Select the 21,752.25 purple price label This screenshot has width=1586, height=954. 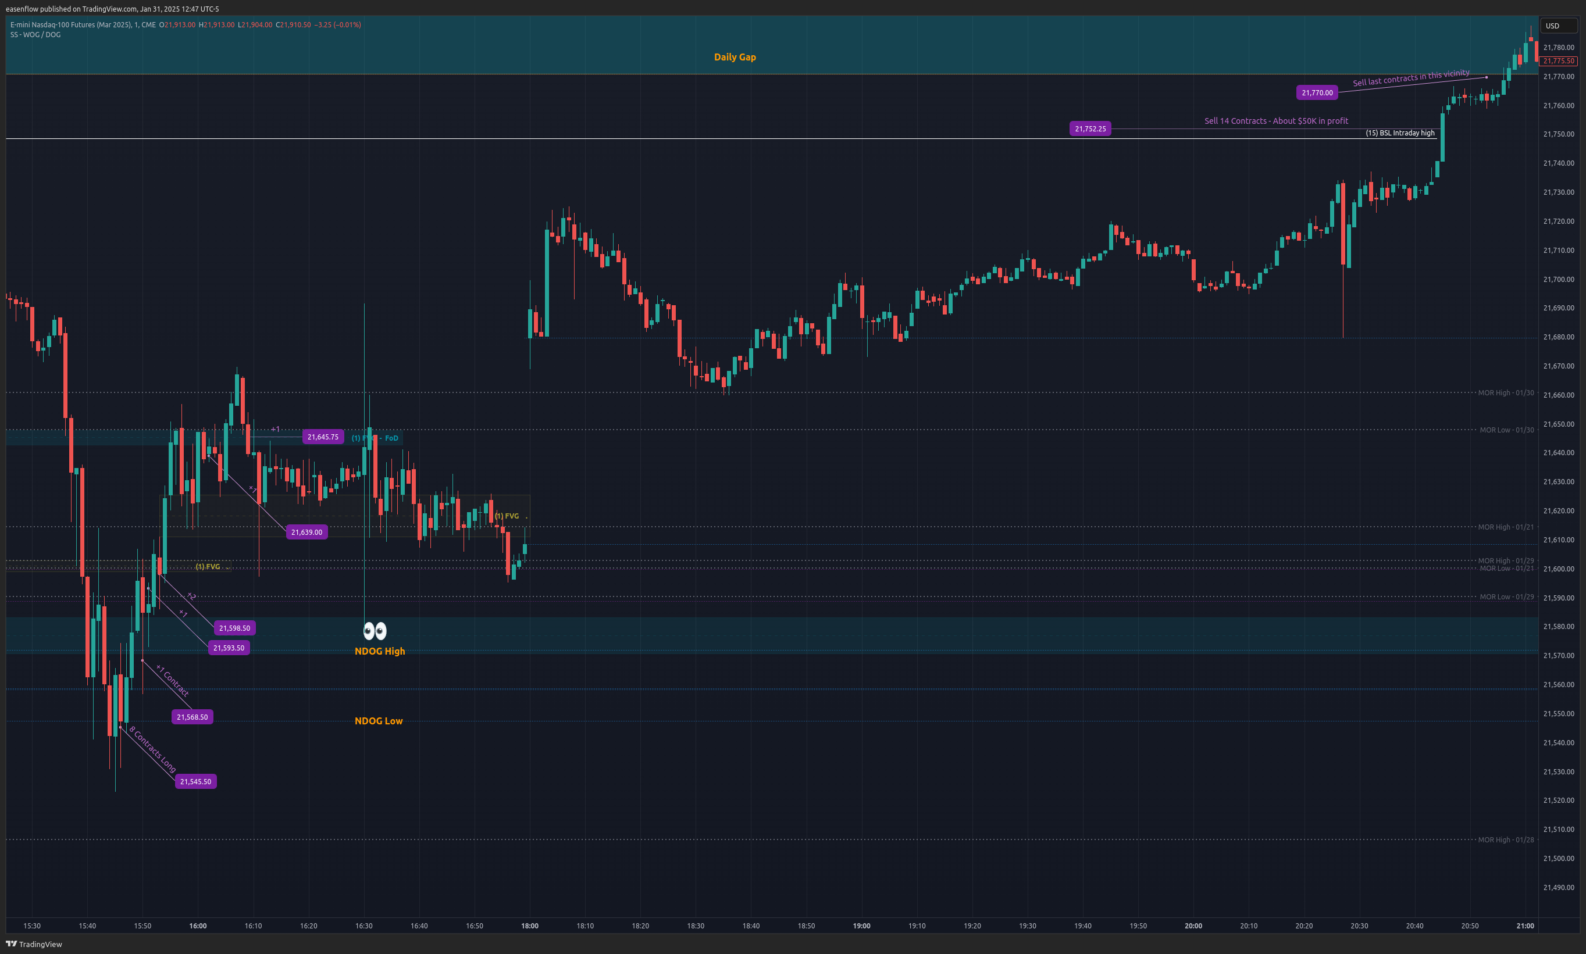(1090, 128)
